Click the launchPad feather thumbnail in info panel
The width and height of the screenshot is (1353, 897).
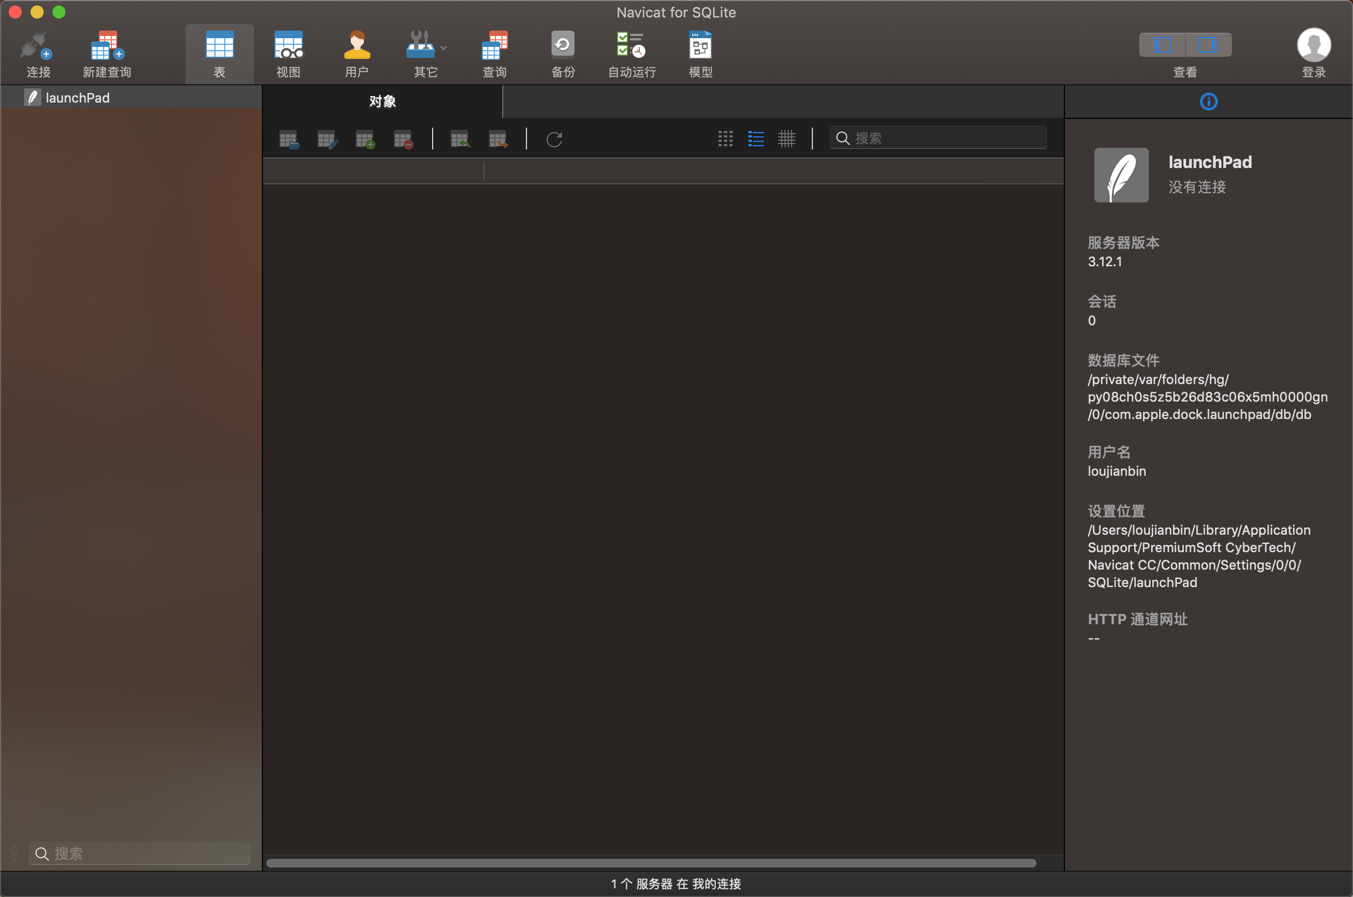click(1121, 175)
